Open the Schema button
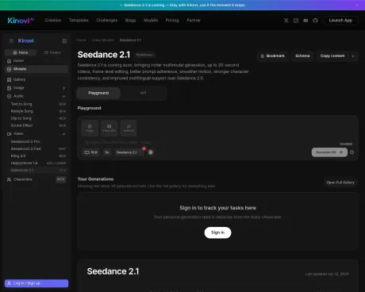This screenshot has width=365, height=292. (302, 56)
